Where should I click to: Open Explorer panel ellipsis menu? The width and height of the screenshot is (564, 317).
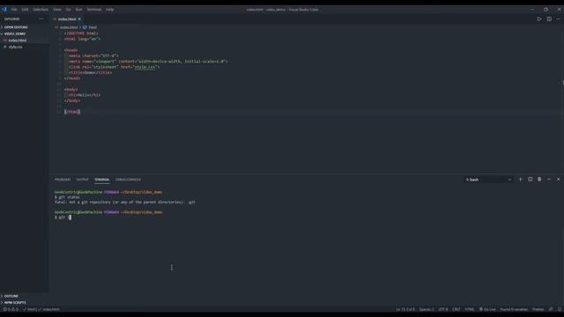coord(41,18)
